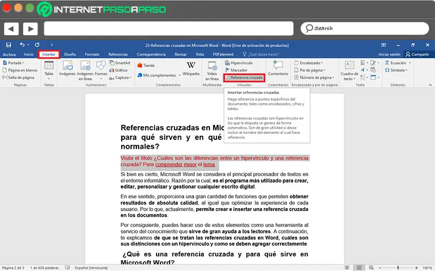Click Iniciar sesión
The height and width of the screenshot is (271, 435).
389,55
